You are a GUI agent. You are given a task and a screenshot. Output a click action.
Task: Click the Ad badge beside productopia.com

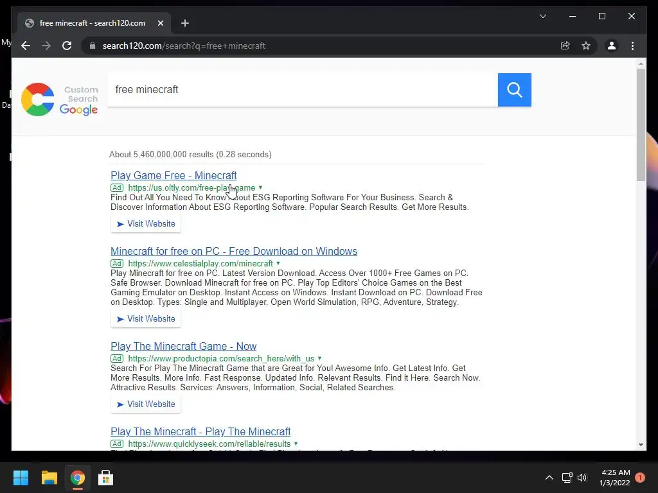tap(117, 358)
